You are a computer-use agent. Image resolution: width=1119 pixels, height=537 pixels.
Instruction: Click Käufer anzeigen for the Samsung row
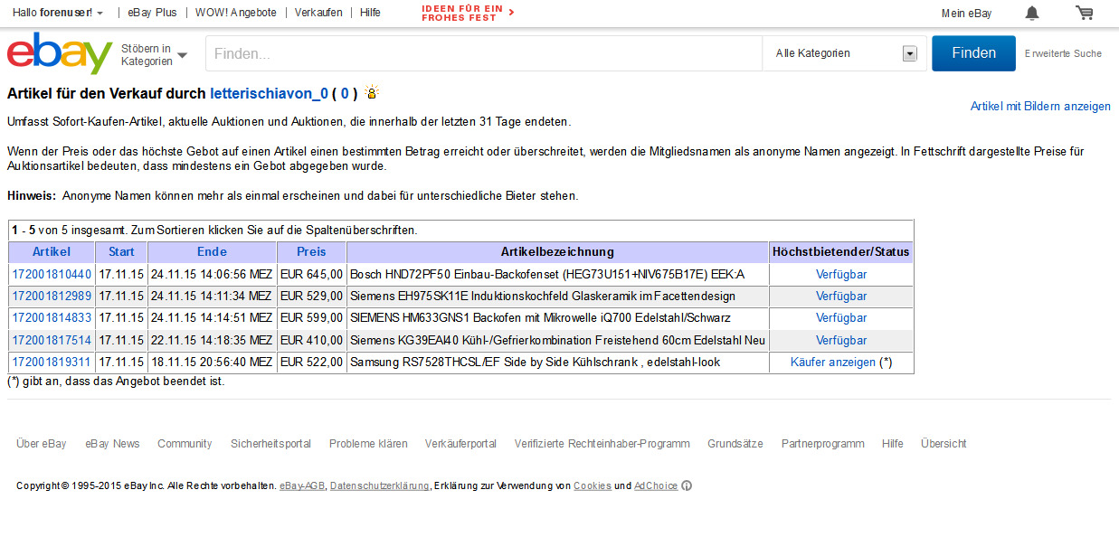[x=833, y=362]
